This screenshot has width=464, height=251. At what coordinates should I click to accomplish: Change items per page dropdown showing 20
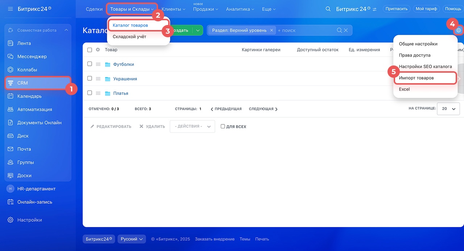(449, 109)
